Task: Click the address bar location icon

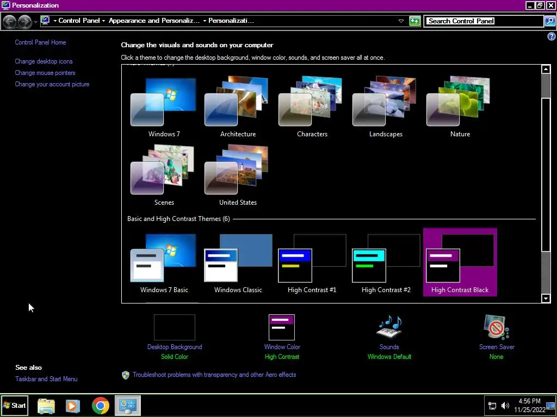Action: click(x=45, y=20)
